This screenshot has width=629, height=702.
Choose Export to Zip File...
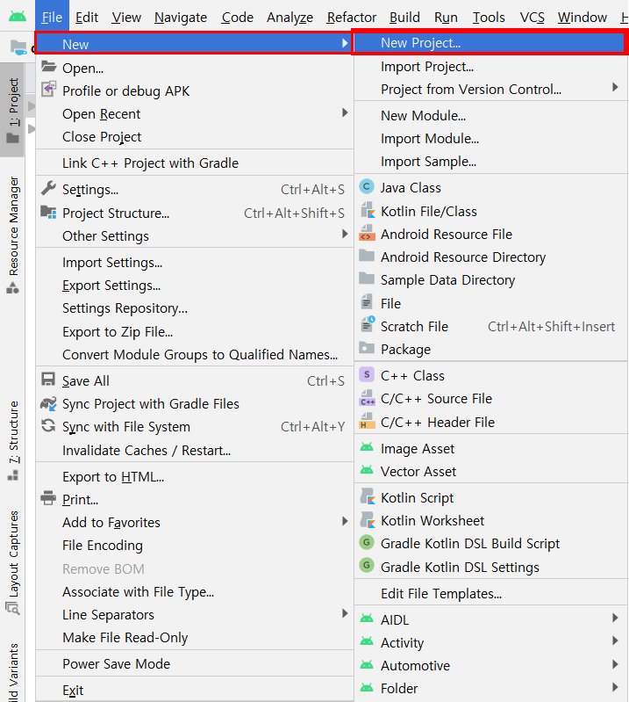(x=195, y=332)
